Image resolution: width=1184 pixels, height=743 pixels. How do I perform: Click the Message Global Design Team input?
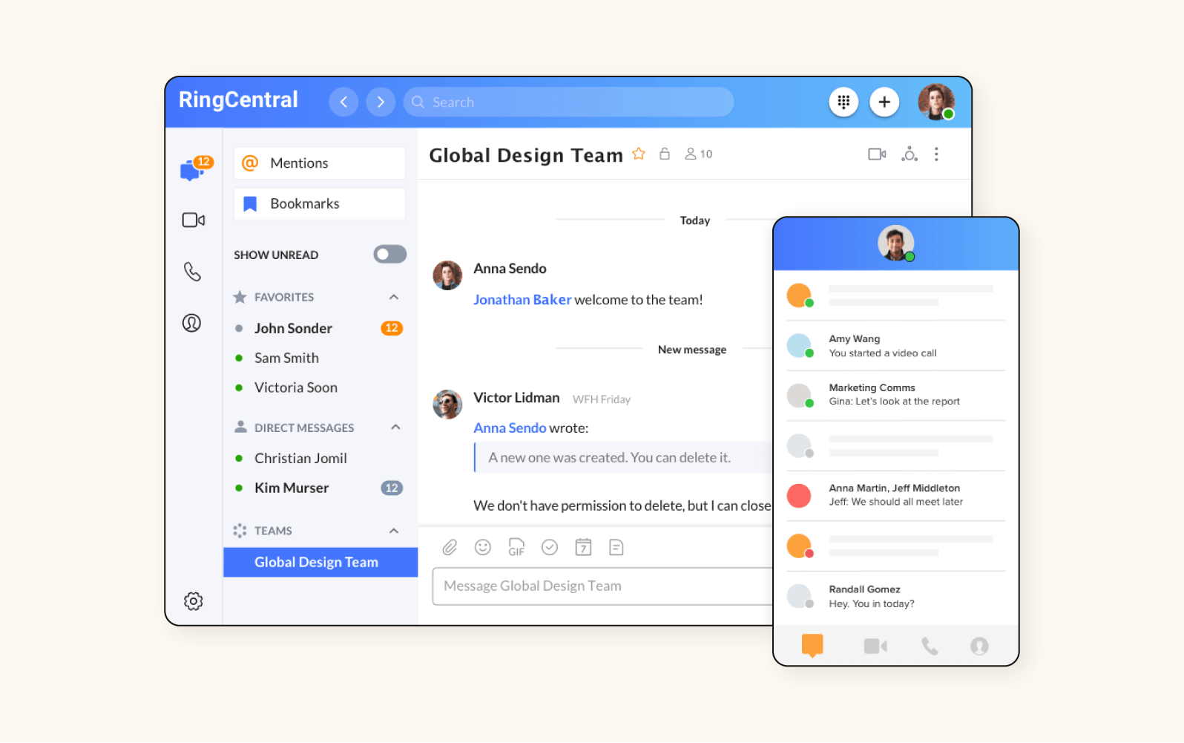[x=602, y=586]
